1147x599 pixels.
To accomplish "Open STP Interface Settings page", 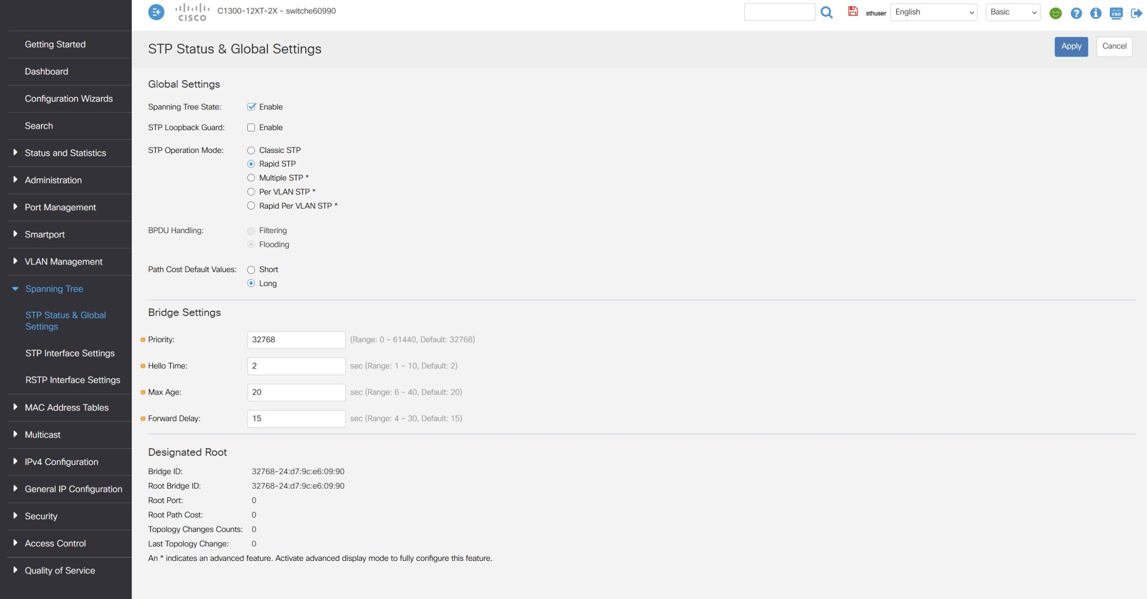I will point(70,353).
